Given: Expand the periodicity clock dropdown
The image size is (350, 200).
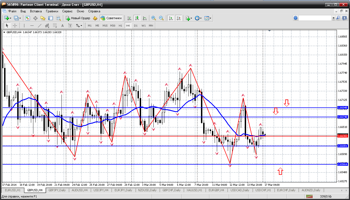Looking at the screenshot, I should [201, 18].
